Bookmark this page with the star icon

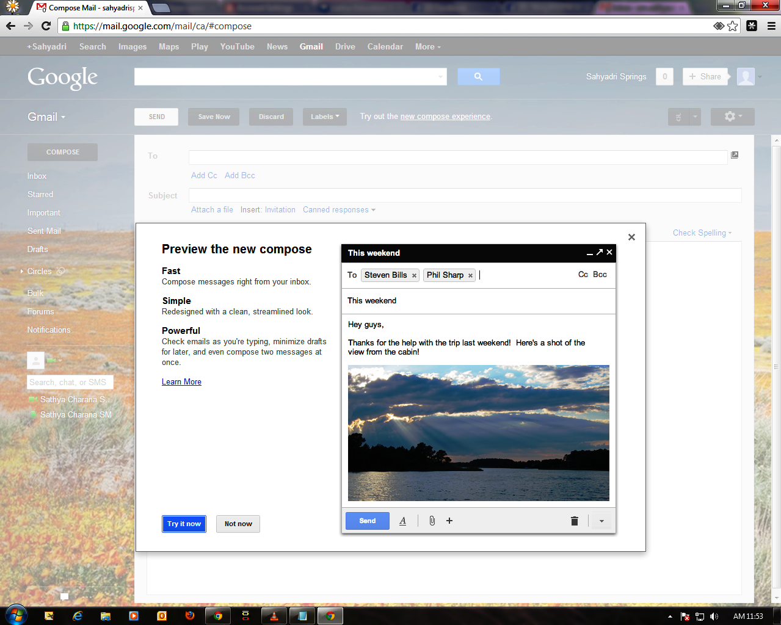pyautogui.click(x=733, y=26)
